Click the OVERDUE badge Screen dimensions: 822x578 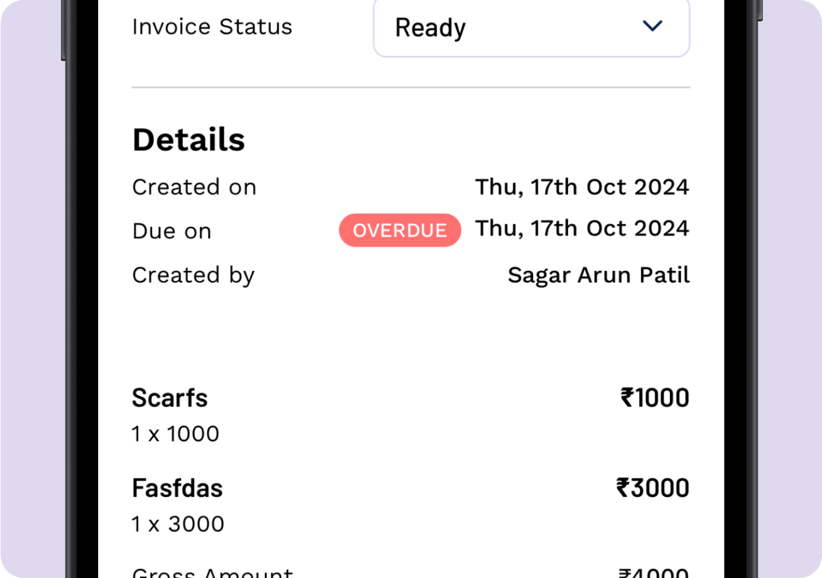tap(400, 230)
